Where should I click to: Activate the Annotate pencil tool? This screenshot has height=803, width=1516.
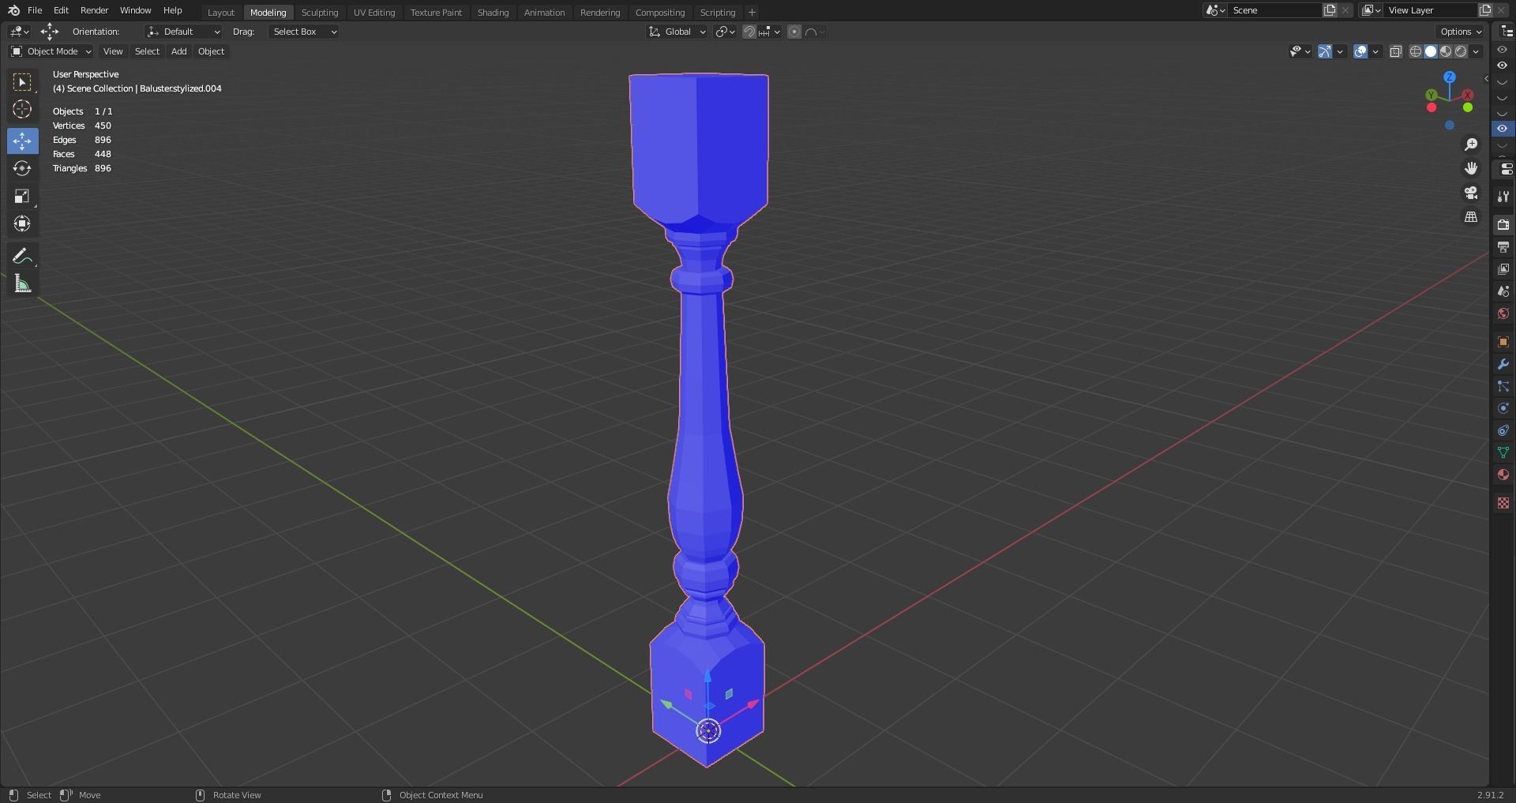(x=22, y=256)
